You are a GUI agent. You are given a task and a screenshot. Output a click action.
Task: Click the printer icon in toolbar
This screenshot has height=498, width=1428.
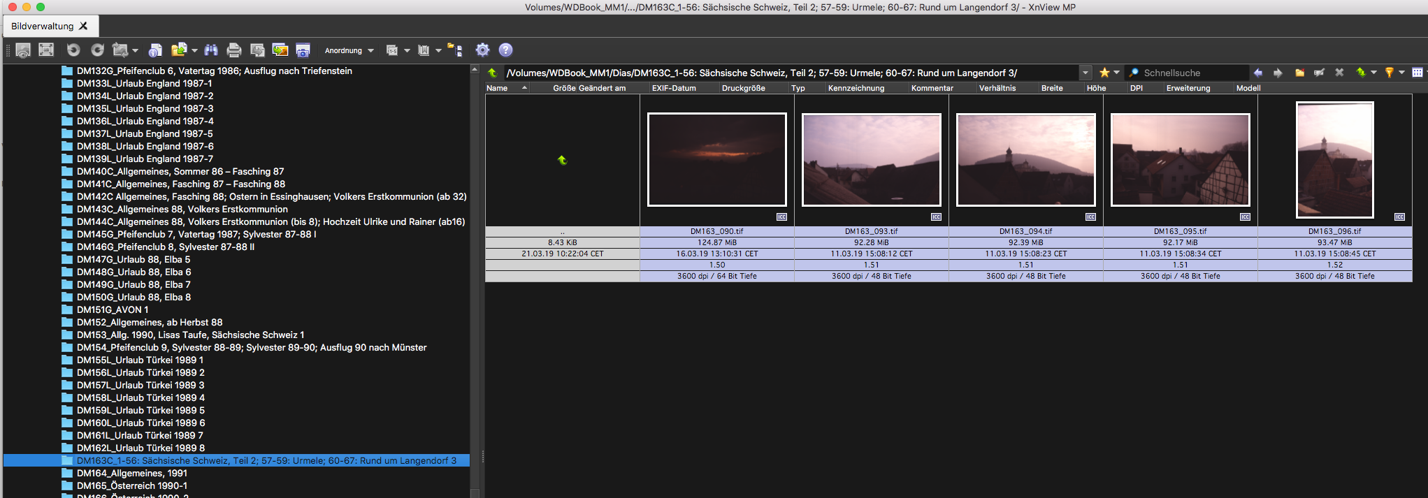234,50
